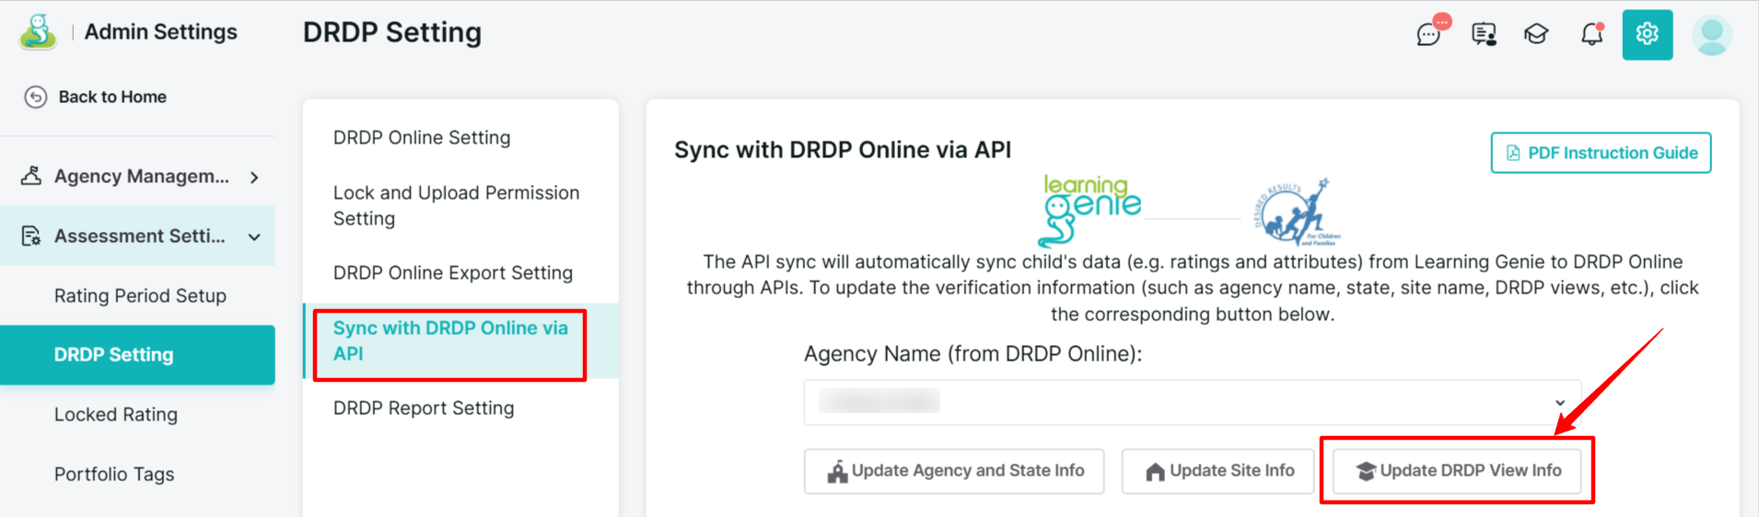Open Portfolio Tags in sidebar
The height and width of the screenshot is (517, 1759).
point(114,475)
